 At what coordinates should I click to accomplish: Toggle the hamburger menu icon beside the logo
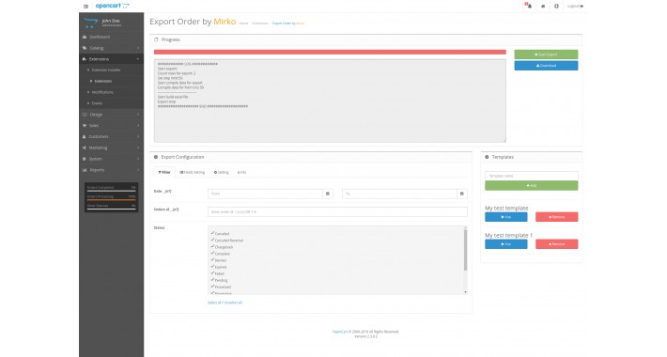coord(85,7)
